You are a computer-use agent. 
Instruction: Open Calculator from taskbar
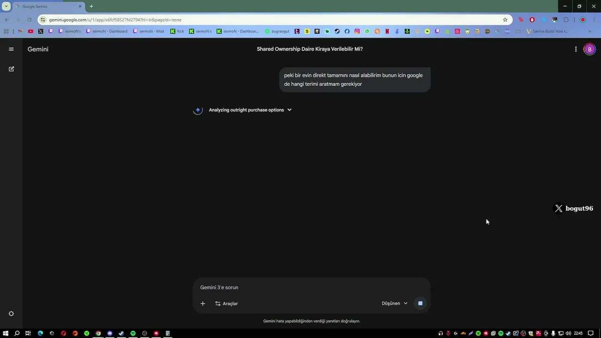point(168,333)
